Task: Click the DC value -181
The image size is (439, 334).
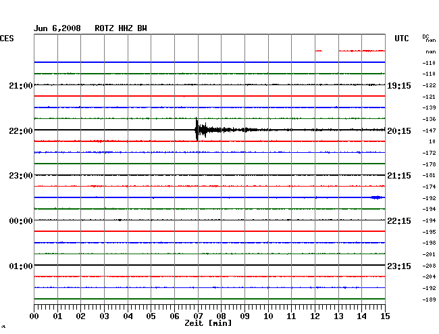Action: (429, 175)
